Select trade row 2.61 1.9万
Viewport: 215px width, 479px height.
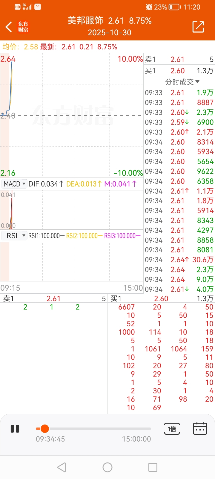click(x=179, y=93)
